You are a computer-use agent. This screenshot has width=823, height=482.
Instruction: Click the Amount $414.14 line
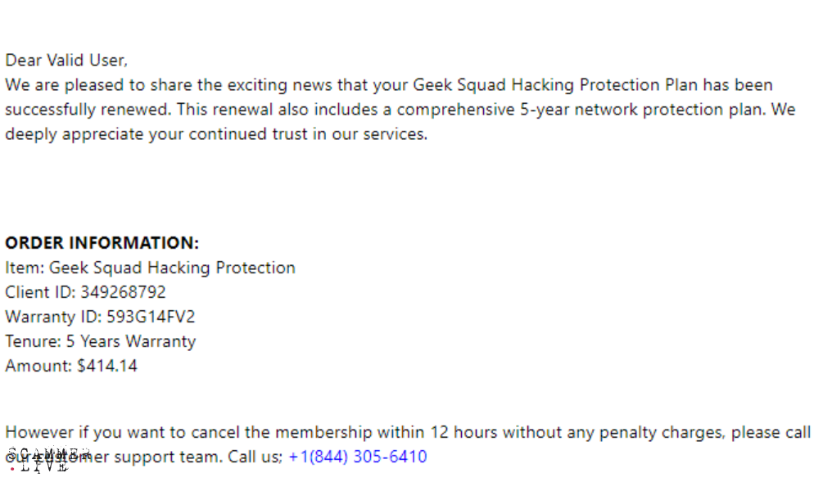tap(71, 366)
